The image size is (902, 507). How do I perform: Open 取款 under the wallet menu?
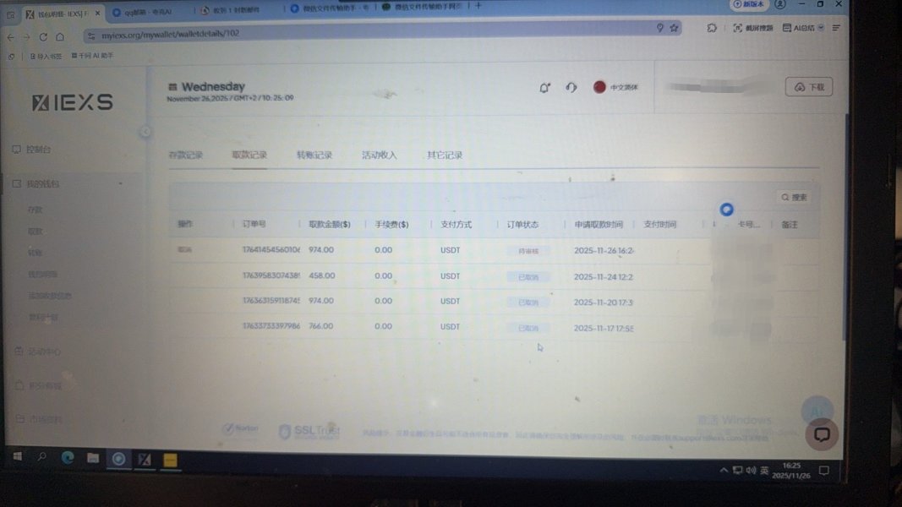click(x=36, y=231)
